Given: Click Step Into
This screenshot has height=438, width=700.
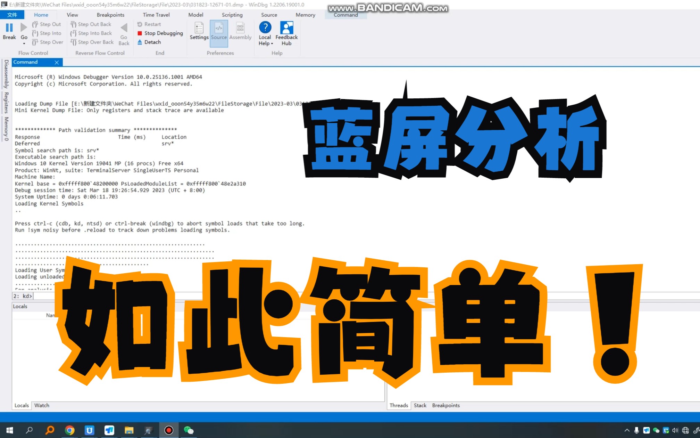Looking at the screenshot, I should tap(47, 33).
